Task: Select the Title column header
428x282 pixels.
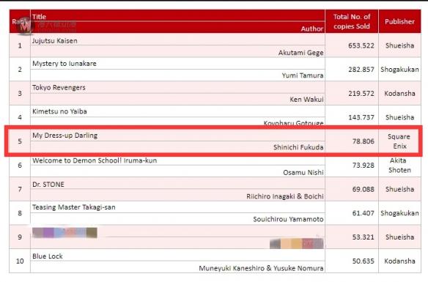Action: [39, 16]
